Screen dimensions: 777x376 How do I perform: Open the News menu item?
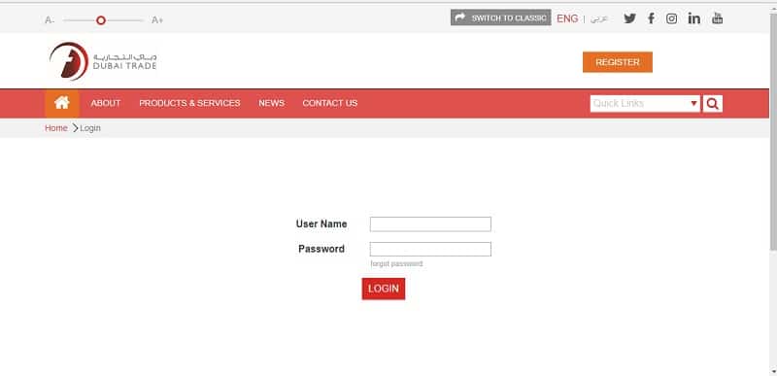(x=272, y=103)
